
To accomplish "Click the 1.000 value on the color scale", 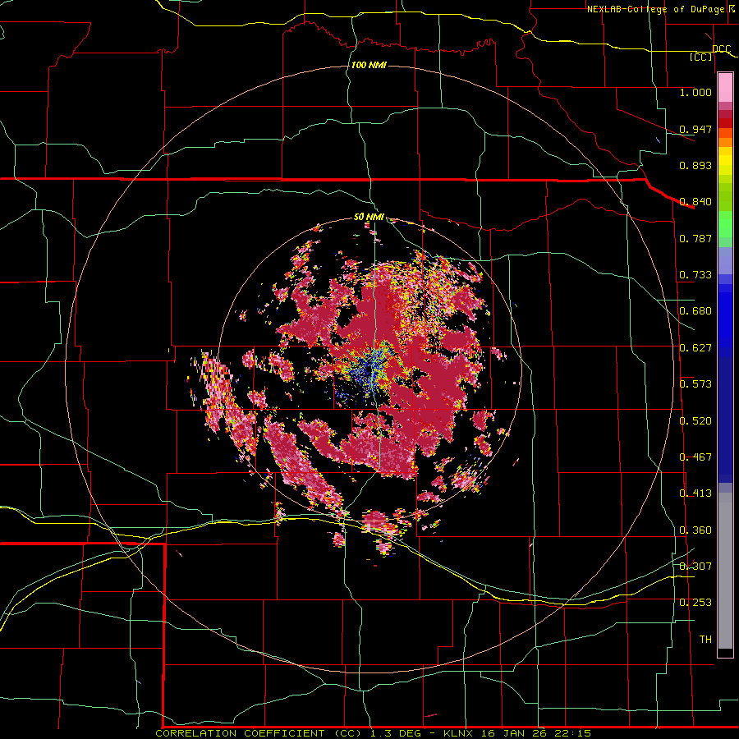I will pyautogui.click(x=695, y=92).
